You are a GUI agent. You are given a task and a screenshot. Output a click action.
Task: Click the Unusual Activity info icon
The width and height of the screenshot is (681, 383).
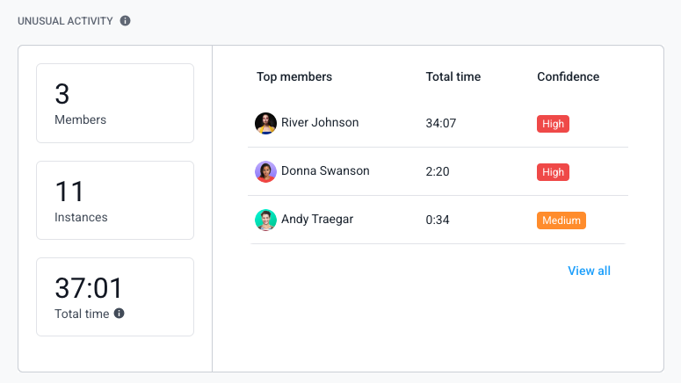[x=125, y=21]
